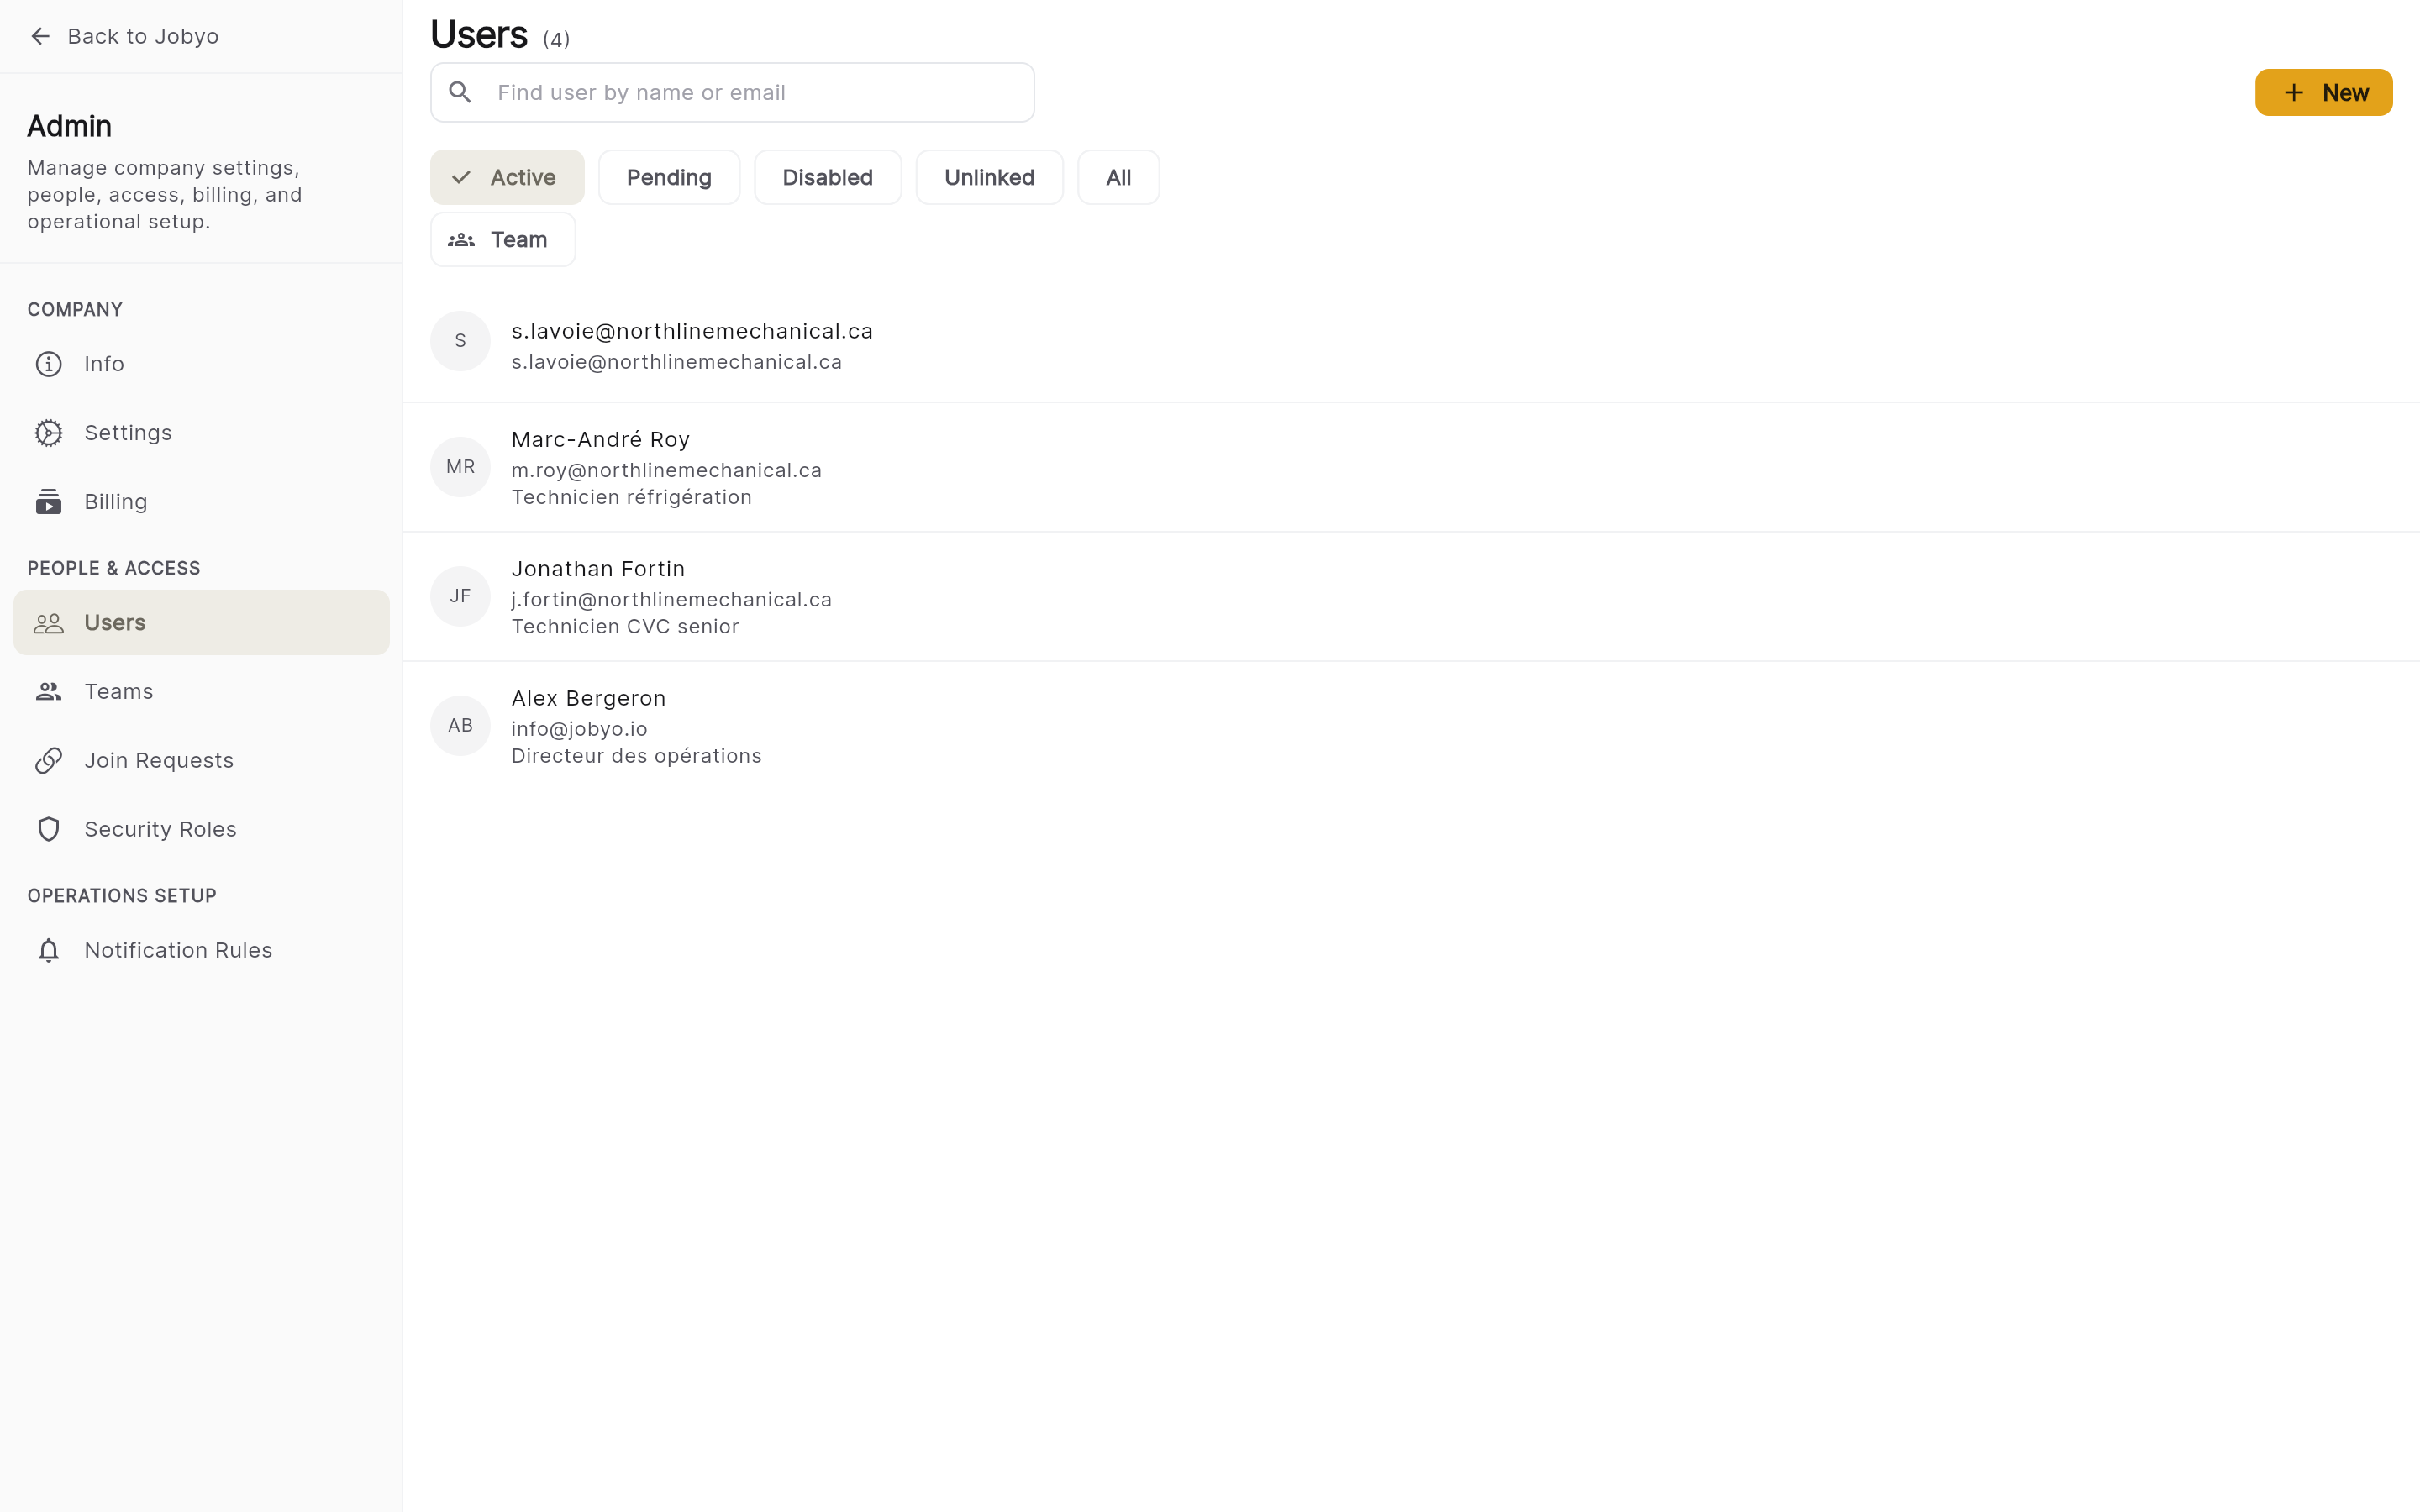Show All users filter
This screenshot has width=2420, height=1512.
point(1118,178)
